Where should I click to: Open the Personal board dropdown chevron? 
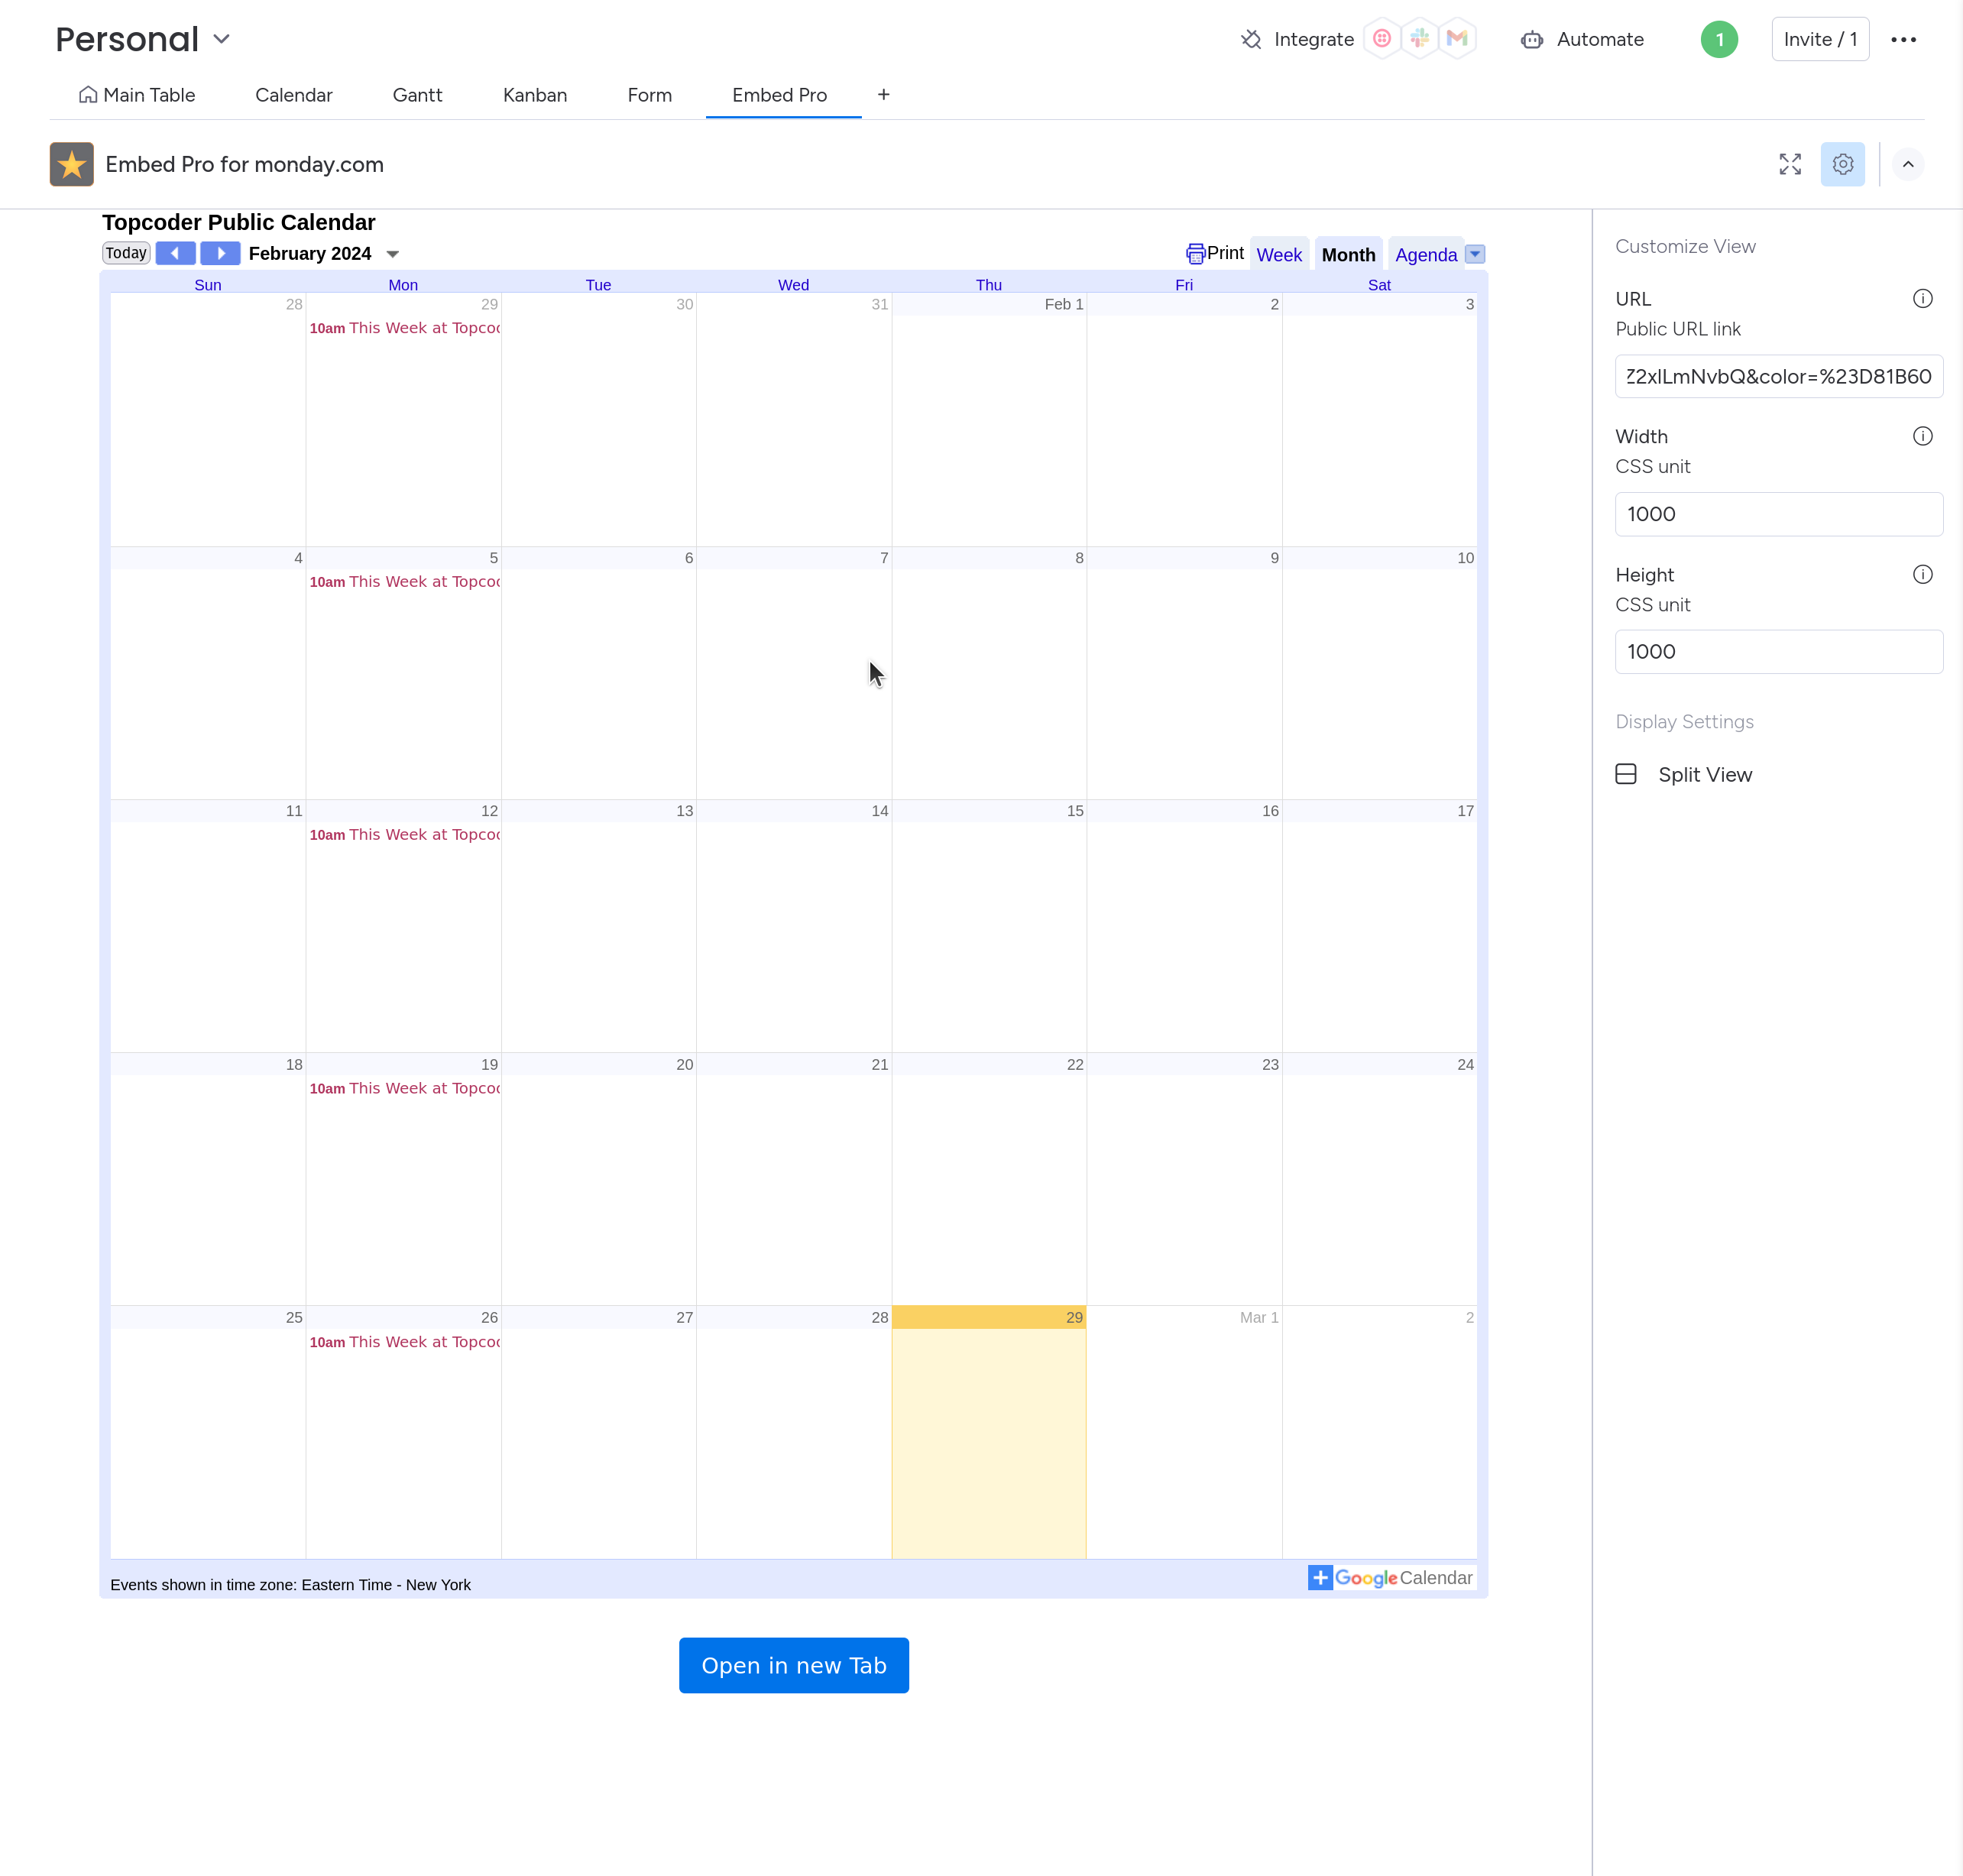tap(222, 39)
